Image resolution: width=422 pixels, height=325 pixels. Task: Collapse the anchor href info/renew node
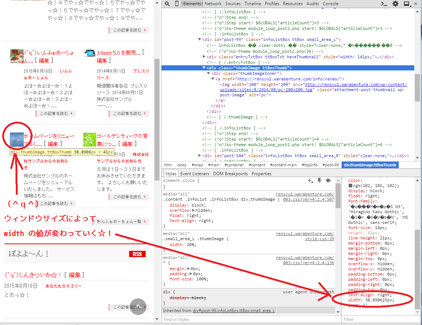point(212,79)
